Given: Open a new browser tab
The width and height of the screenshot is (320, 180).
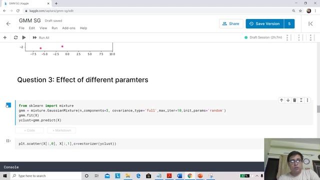Looking at the screenshot, I should point(56,3).
